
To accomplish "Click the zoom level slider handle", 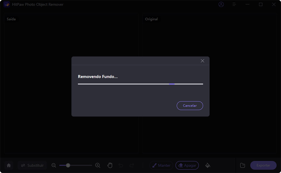I will [x=68, y=165].
